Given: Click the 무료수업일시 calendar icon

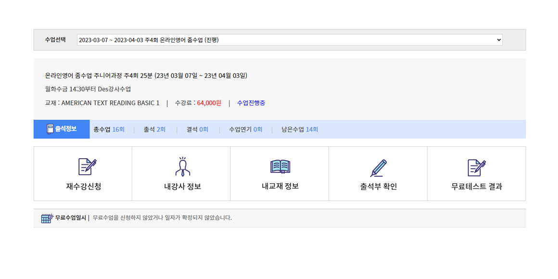Looking at the screenshot, I should tap(47, 218).
